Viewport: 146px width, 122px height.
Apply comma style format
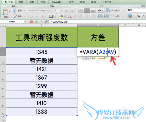pyautogui.click(x=144, y=16)
